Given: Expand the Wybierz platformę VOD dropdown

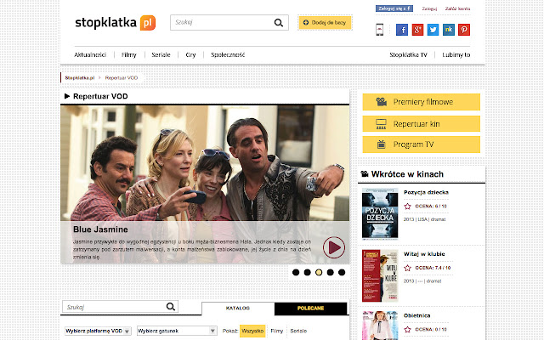Looking at the screenshot, I should (98, 331).
